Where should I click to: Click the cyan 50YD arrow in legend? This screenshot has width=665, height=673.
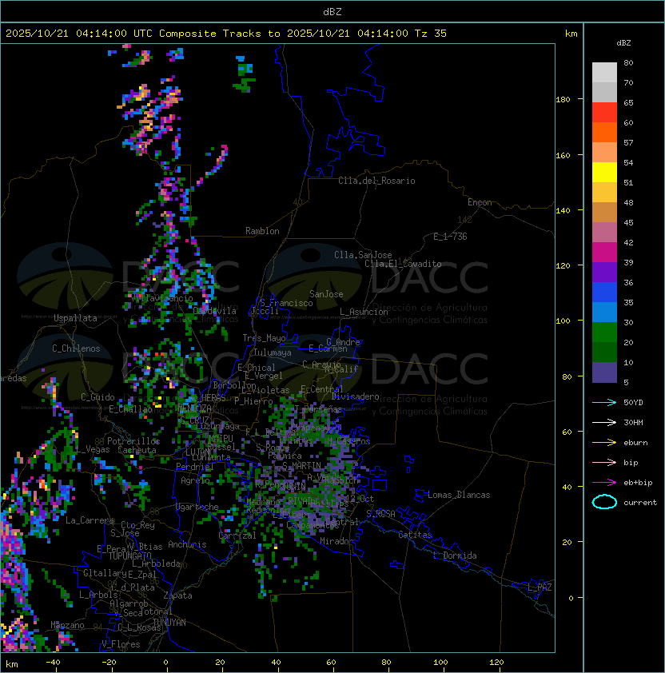pos(604,402)
